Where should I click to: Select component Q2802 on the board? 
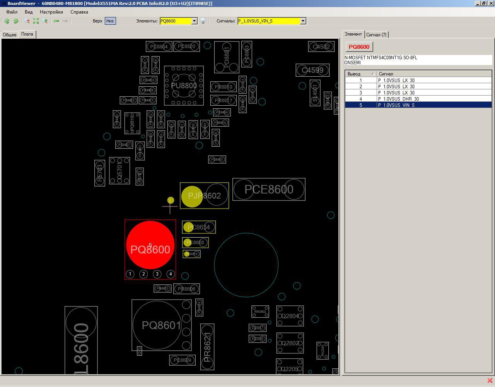(290, 343)
